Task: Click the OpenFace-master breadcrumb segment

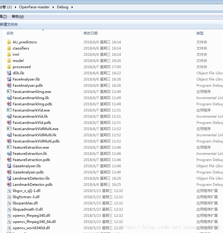Action: pyautogui.click(x=34, y=7)
